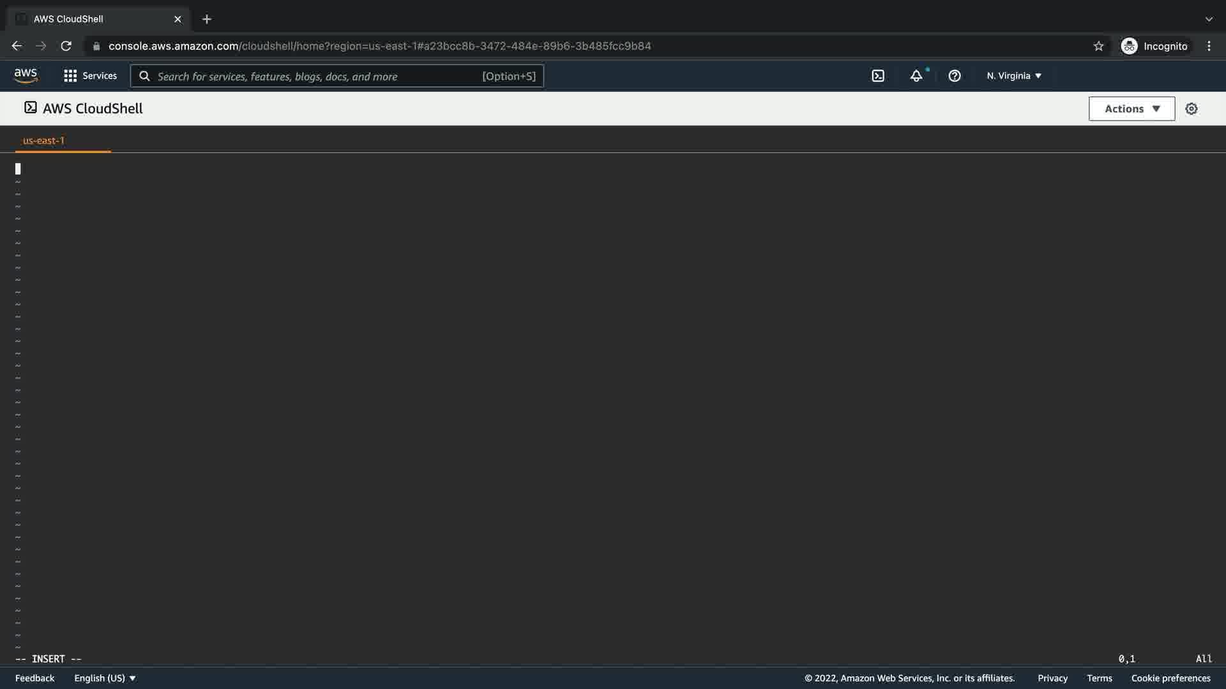
Task: Open the English (US) language dropdown
Action: [x=105, y=678]
